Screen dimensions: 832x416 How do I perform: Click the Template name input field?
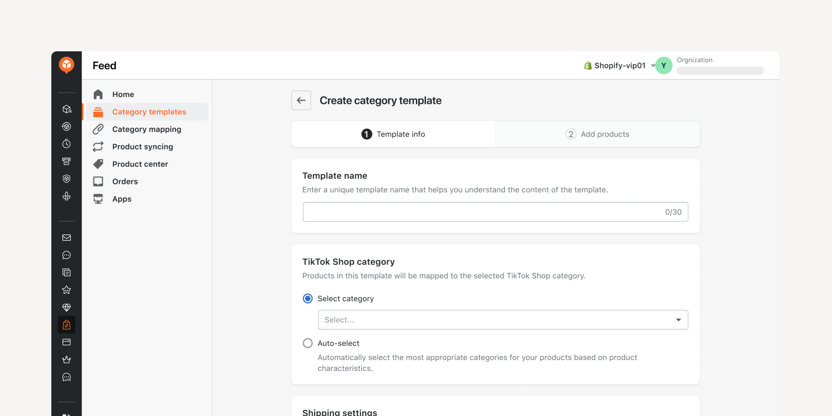(x=495, y=212)
